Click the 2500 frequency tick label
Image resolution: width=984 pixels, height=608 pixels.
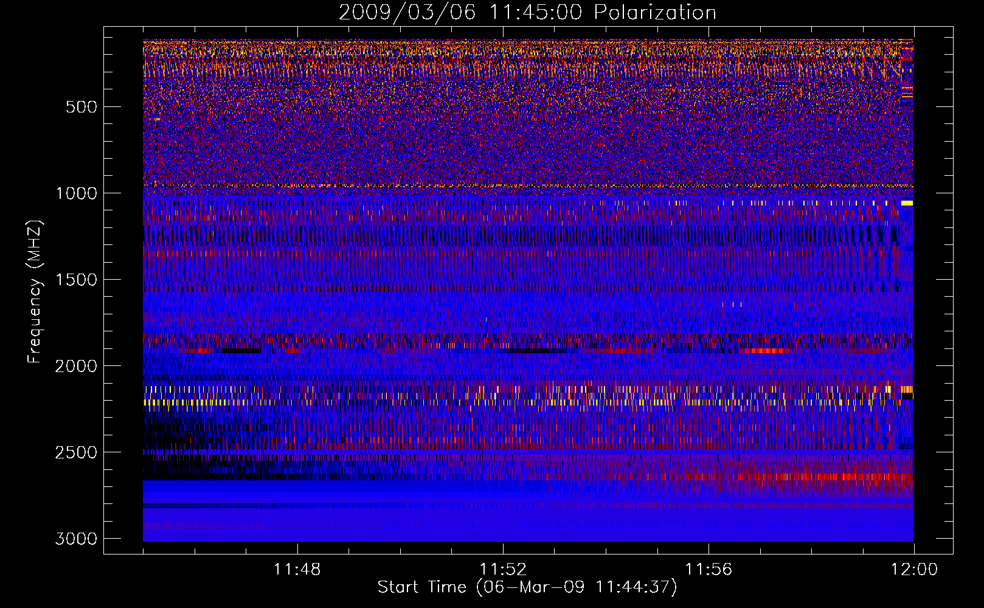pyautogui.click(x=76, y=452)
